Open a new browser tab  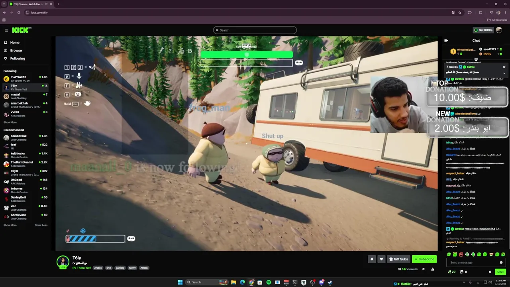click(x=58, y=4)
